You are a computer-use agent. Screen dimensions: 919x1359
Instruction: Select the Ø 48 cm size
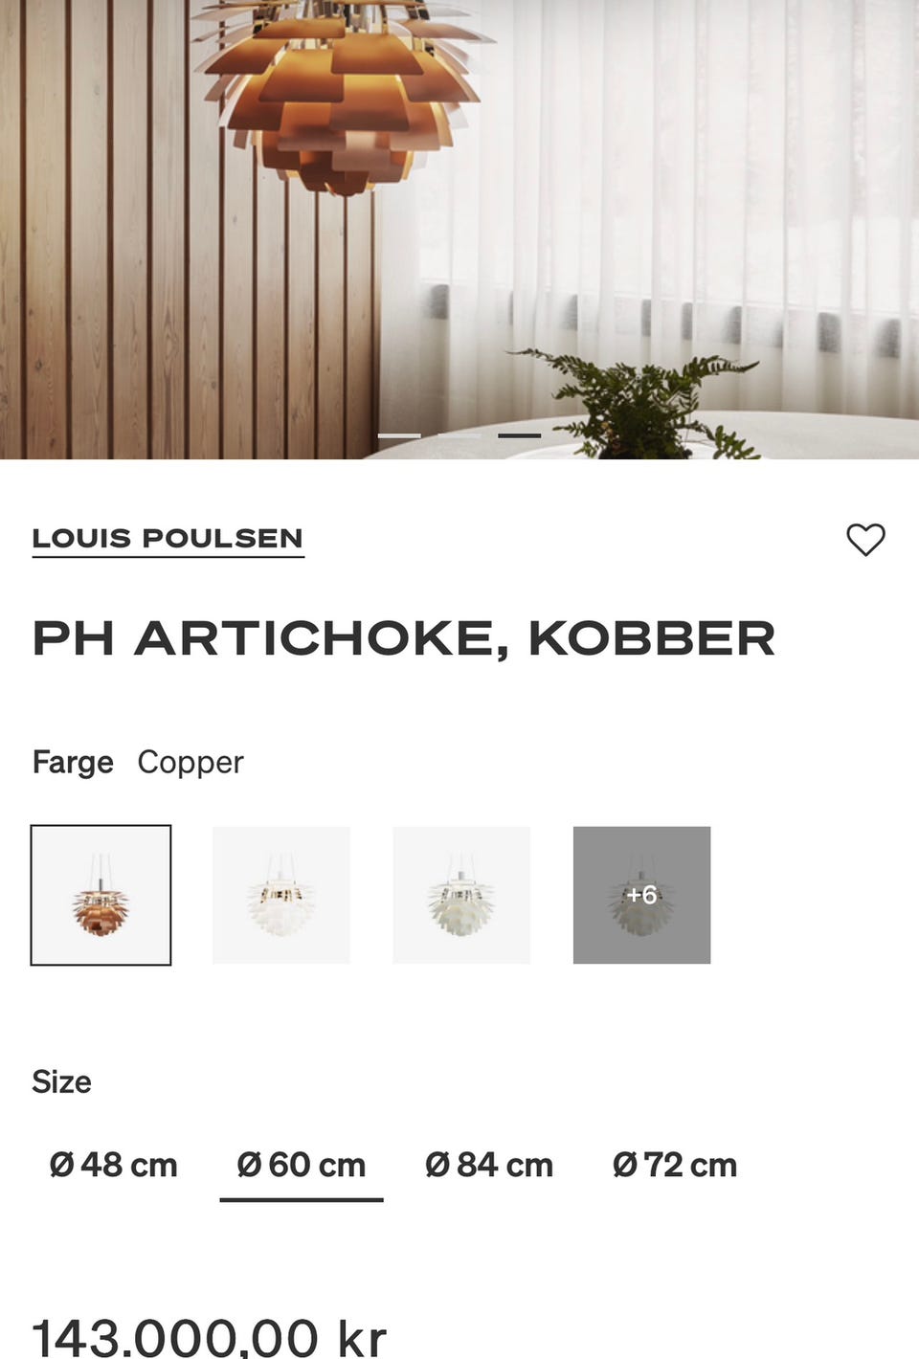click(x=113, y=1165)
